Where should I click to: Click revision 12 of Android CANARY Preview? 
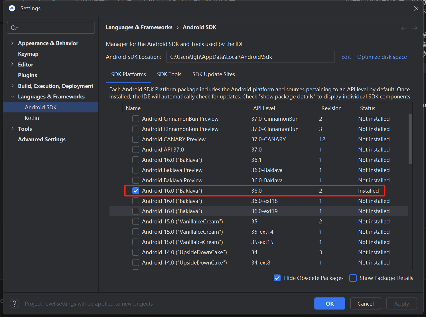coord(322,139)
